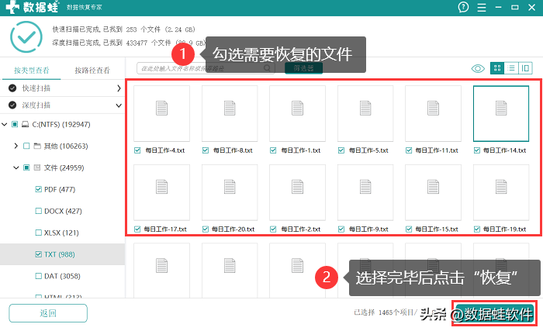Click the 快速扫描 section label

click(x=36, y=88)
